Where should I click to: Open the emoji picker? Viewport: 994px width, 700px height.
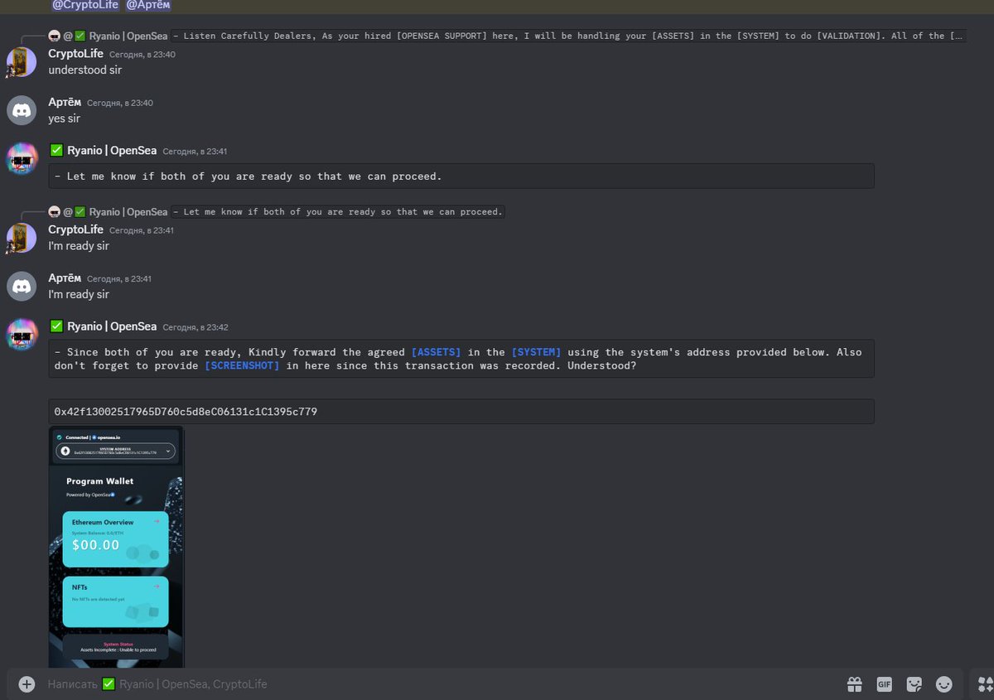click(x=943, y=683)
